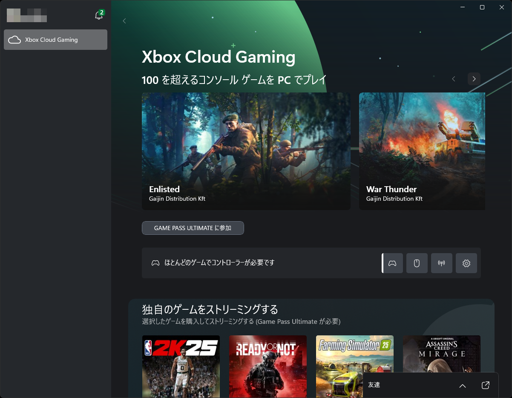512x398 pixels.
Task: Enable the wireless connectivity option
Action: (441, 263)
